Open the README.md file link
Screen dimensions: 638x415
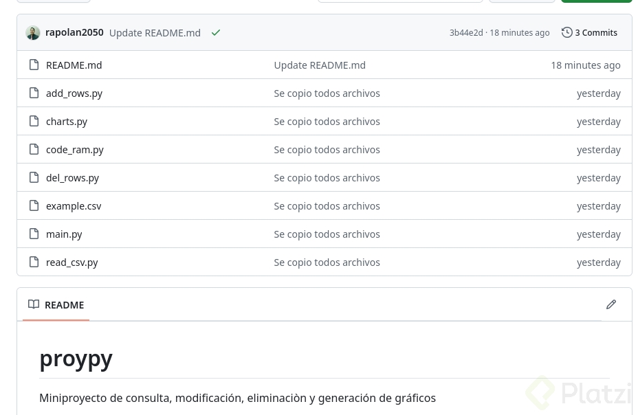click(74, 65)
